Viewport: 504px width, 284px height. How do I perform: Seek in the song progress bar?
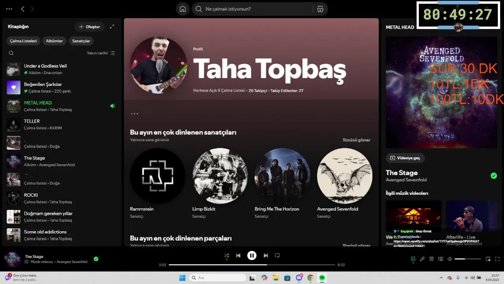click(252, 265)
